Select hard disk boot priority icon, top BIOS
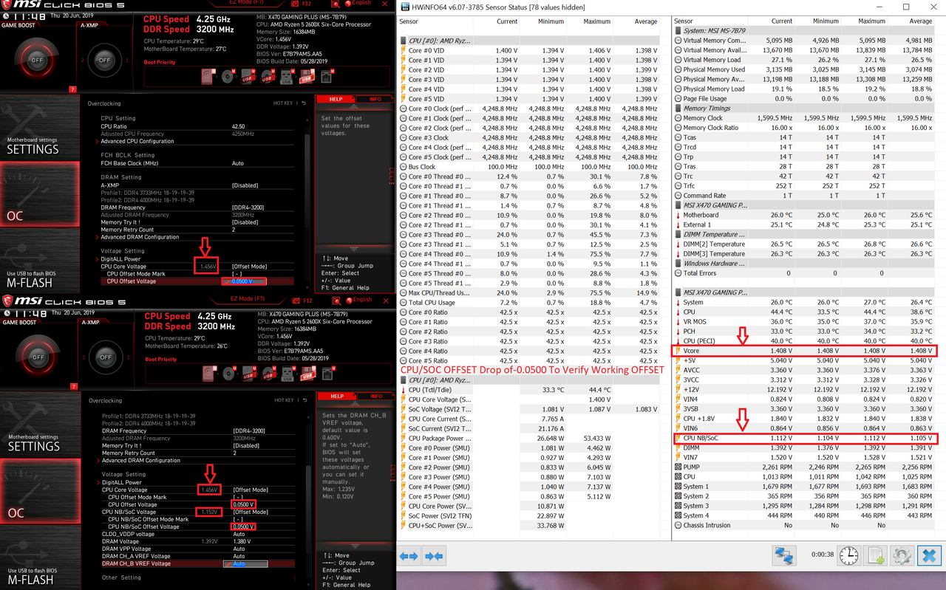The width and height of the screenshot is (946, 590). coord(209,76)
